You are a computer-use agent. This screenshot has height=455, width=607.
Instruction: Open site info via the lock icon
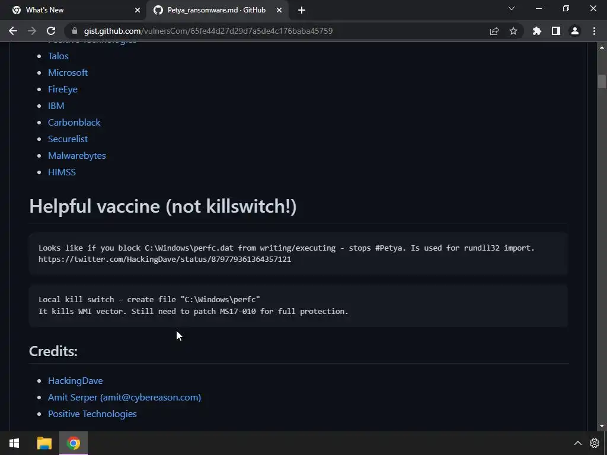click(75, 31)
